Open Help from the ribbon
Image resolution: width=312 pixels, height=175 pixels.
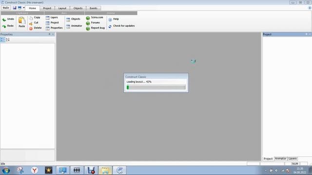click(x=114, y=19)
